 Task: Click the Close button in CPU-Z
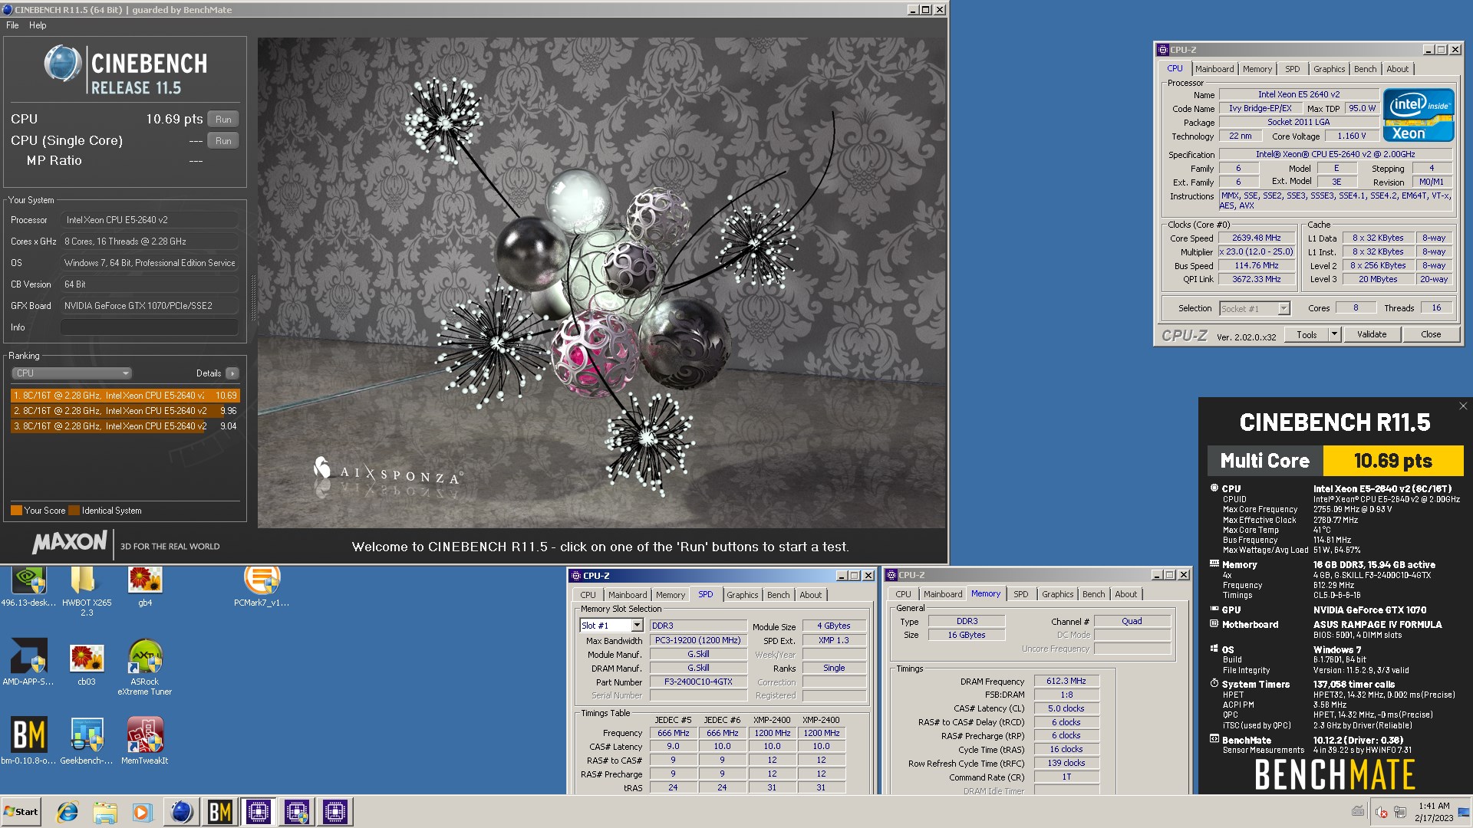(1431, 335)
